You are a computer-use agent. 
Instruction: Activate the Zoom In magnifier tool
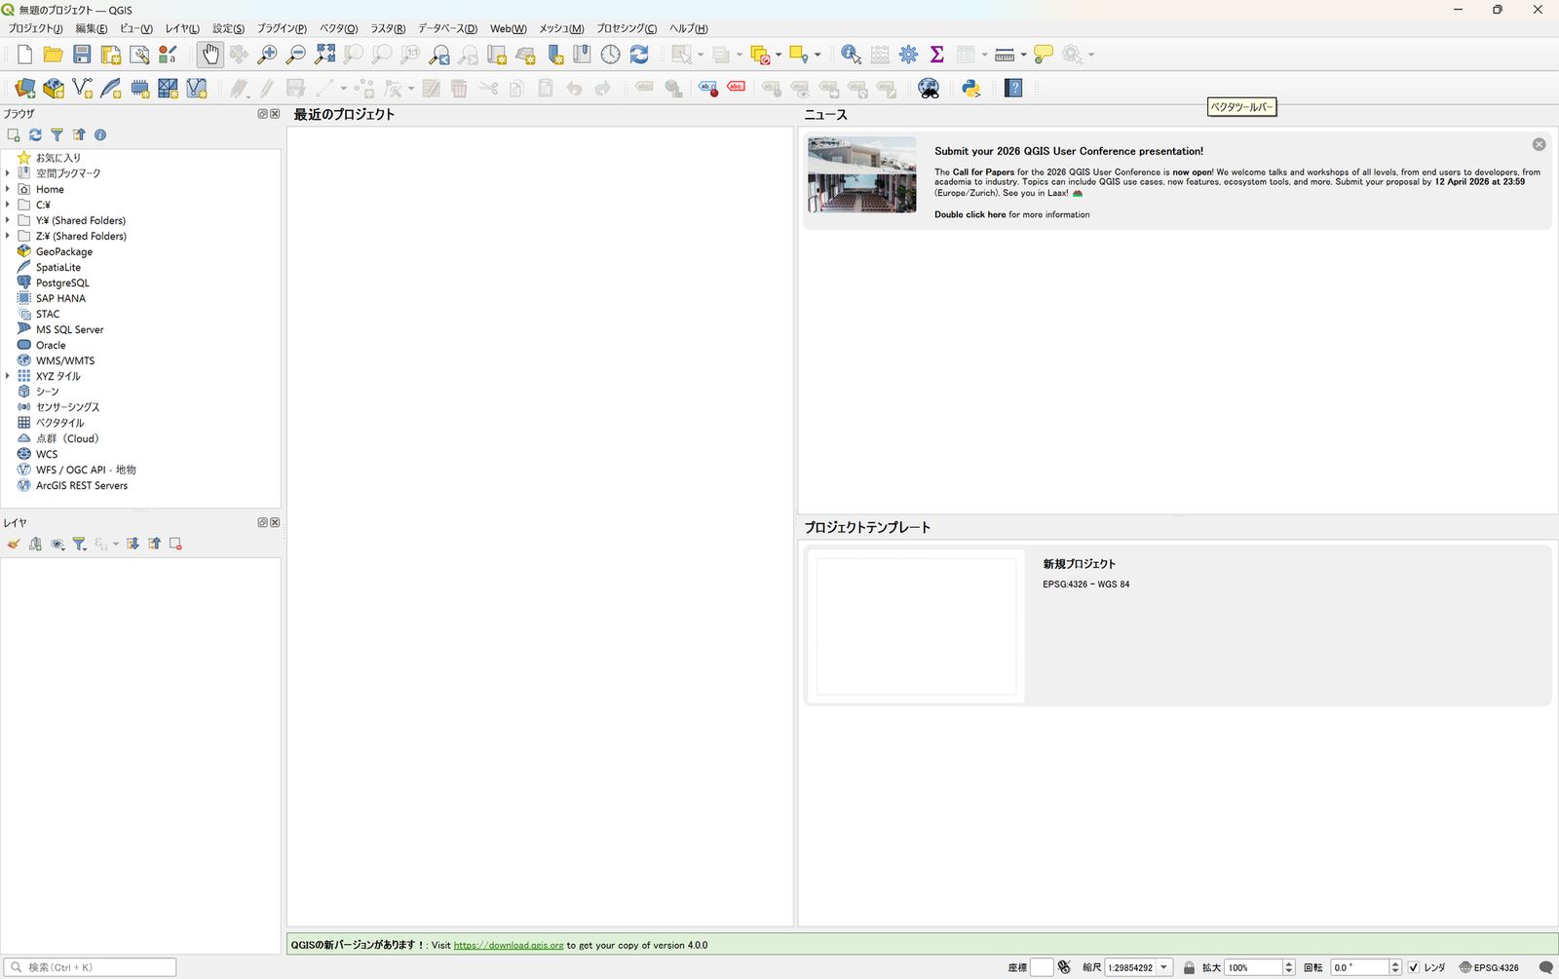pos(267,55)
